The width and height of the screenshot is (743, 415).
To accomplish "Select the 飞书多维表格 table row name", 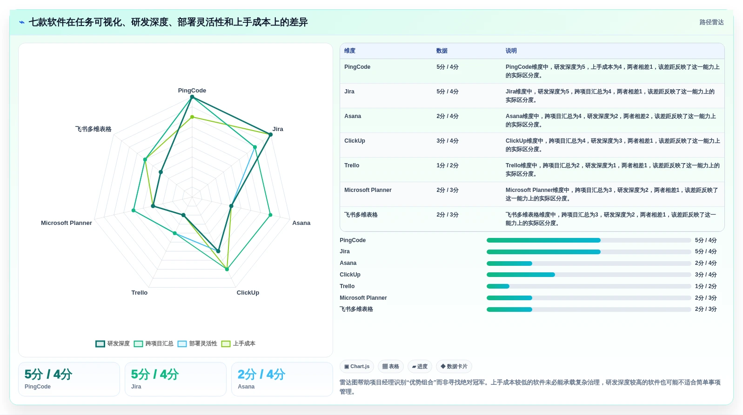I will coord(361,215).
